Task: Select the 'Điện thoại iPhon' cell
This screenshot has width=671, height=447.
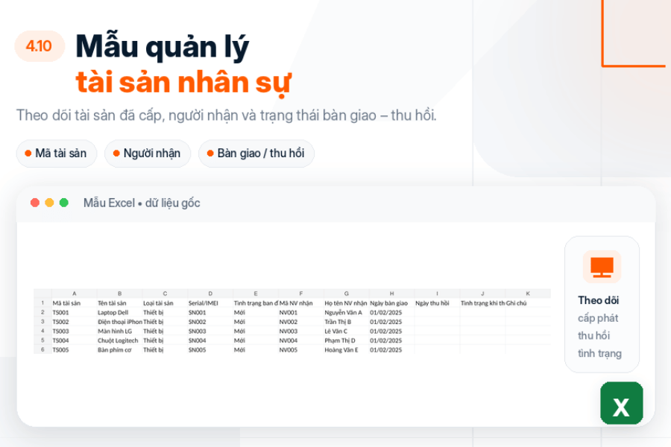Action: click(120, 322)
